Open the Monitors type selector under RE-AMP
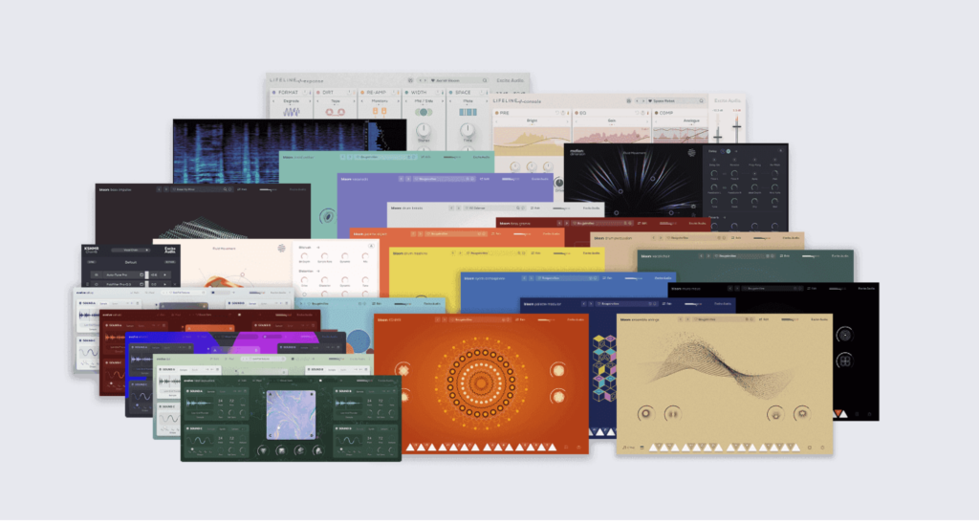Viewport: 979px width, 525px height. [380, 100]
